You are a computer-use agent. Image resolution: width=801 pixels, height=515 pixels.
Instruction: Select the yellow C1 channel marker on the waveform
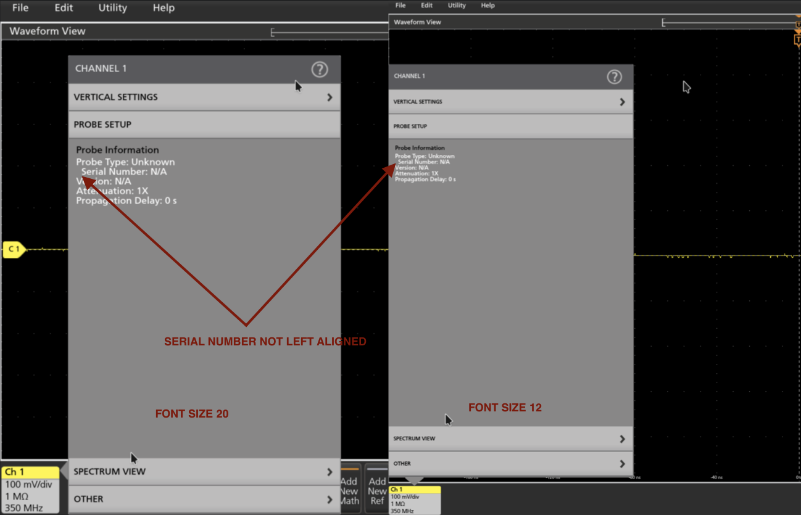(14, 250)
